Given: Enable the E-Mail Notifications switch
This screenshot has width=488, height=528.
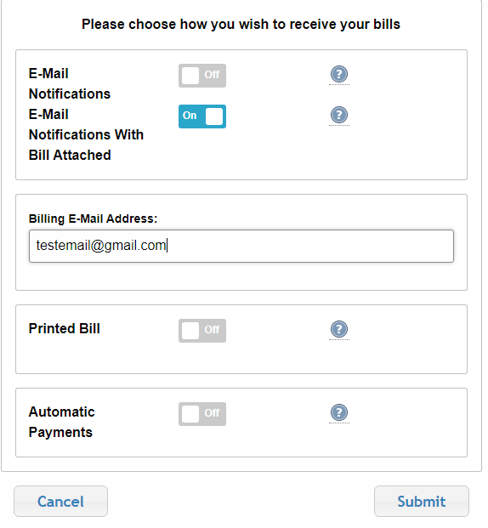Looking at the screenshot, I should tap(204, 77).
